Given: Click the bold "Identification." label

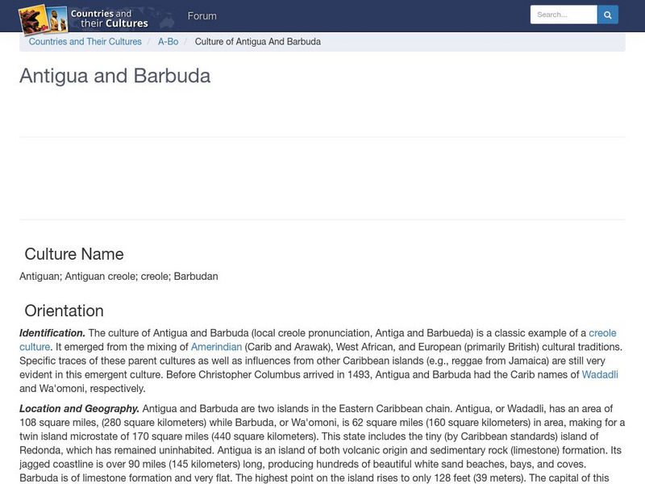Looking at the screenshot, I should [x=52, y=333].
